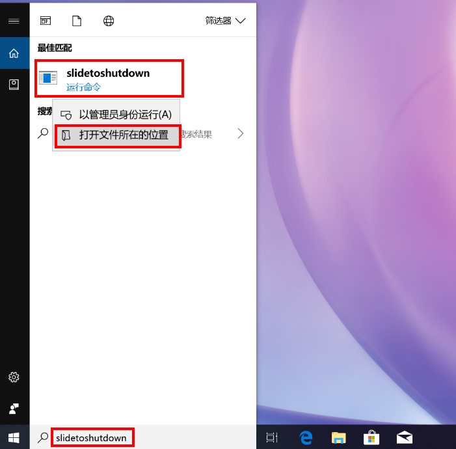Viewport: 456px width, 449px height.
Task: Open the Cortana notebook icon
Action: click(14, 84)
